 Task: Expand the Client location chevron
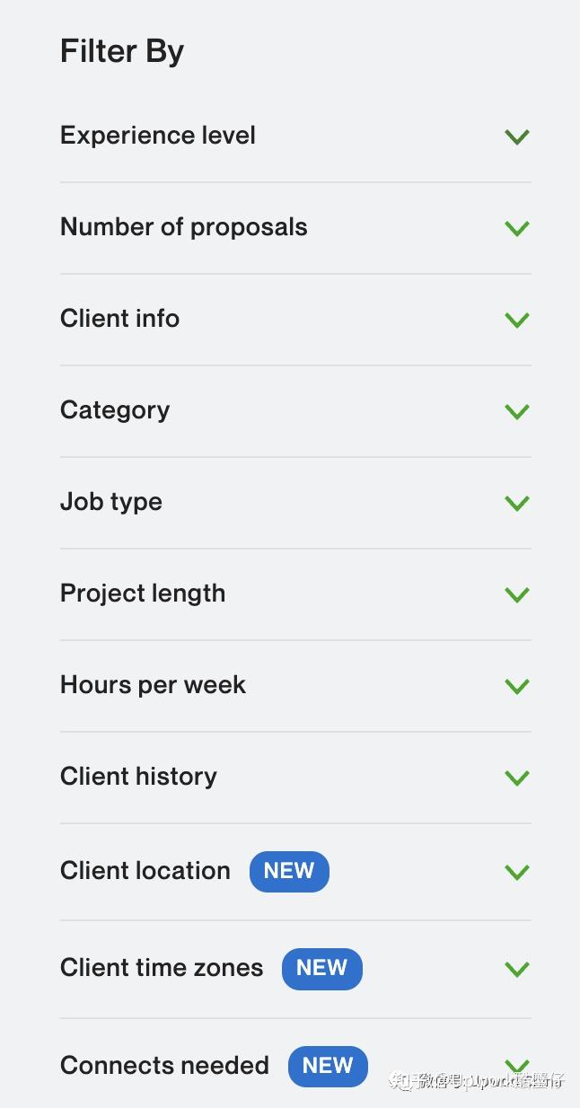click(x=516, y=872)
